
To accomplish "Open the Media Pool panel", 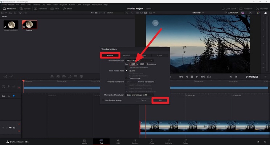I will click(9, 9).
